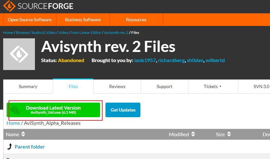Image resolution: width=270 pixels, height=159 pixels.
Task: Open the Resources menu
Action: point(136,20)
